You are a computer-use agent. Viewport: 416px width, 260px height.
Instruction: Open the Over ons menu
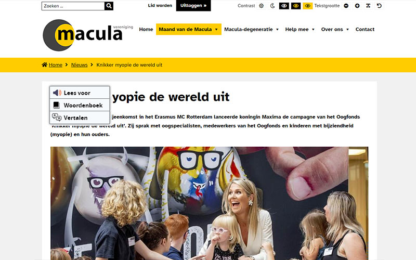(335, 30)
